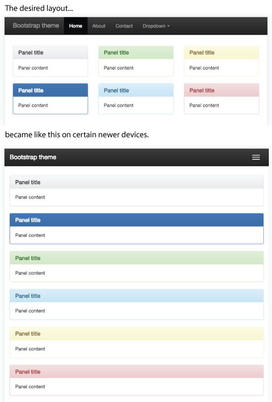Select the light blue Panel title in grid

[116, 90]
